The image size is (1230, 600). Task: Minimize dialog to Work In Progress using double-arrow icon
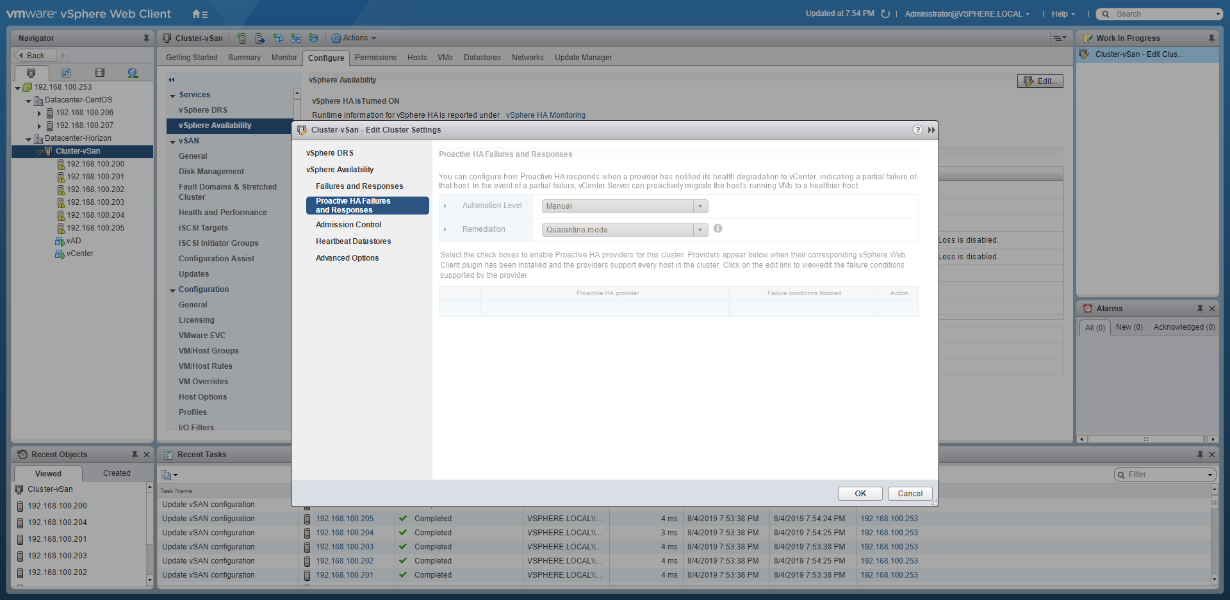coord(931,130)
